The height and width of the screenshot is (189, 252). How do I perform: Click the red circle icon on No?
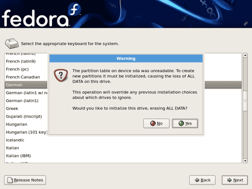(153, 123)
